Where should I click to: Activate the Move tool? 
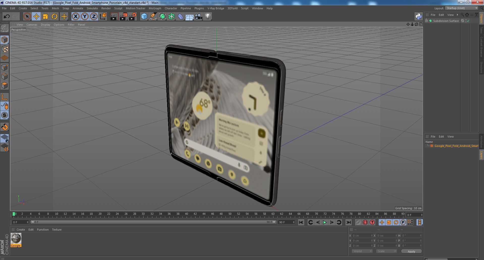[x=36, y=17]
